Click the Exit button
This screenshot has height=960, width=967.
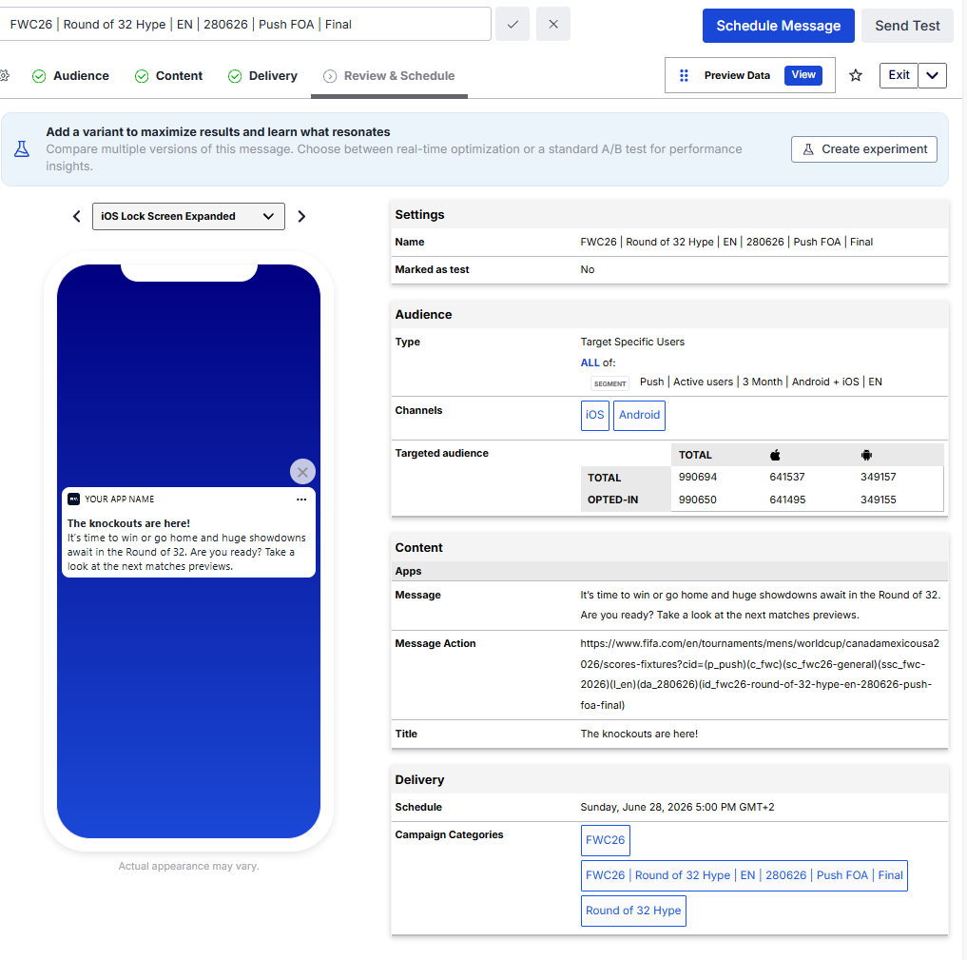pyautogui.click(x=899, y=75)
